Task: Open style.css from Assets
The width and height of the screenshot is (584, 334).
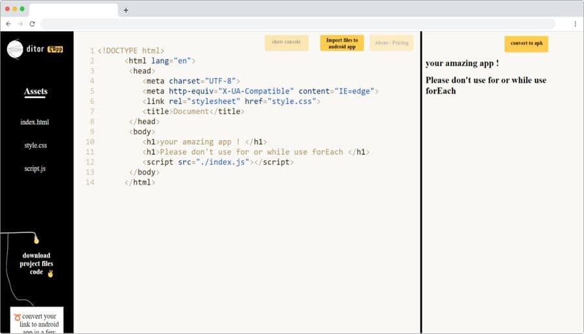Action: click(36, 145)
